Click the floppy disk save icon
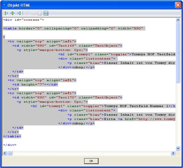 pos(46,13)
